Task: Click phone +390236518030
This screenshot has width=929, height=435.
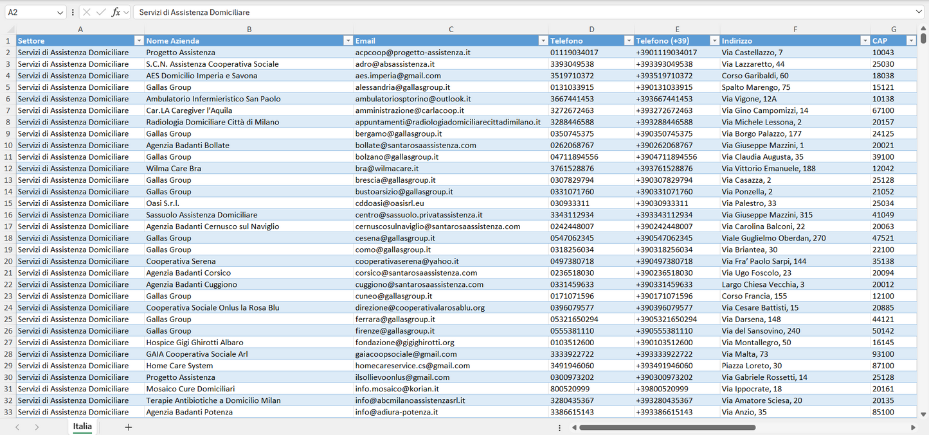Action: (678, 273)
